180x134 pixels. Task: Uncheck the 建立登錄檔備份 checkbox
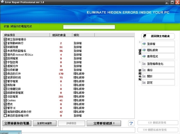[x=5, y=39]
